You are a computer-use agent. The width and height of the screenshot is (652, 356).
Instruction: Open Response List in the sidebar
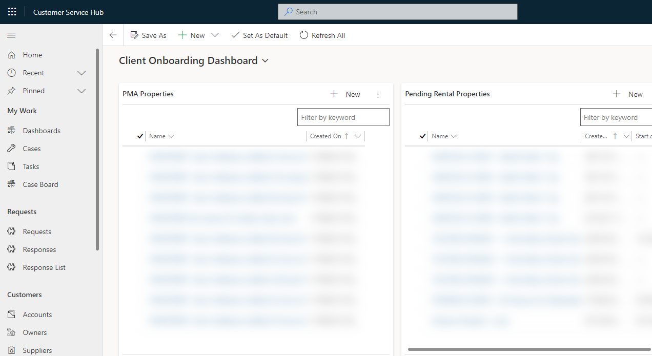tap(44, 267)
